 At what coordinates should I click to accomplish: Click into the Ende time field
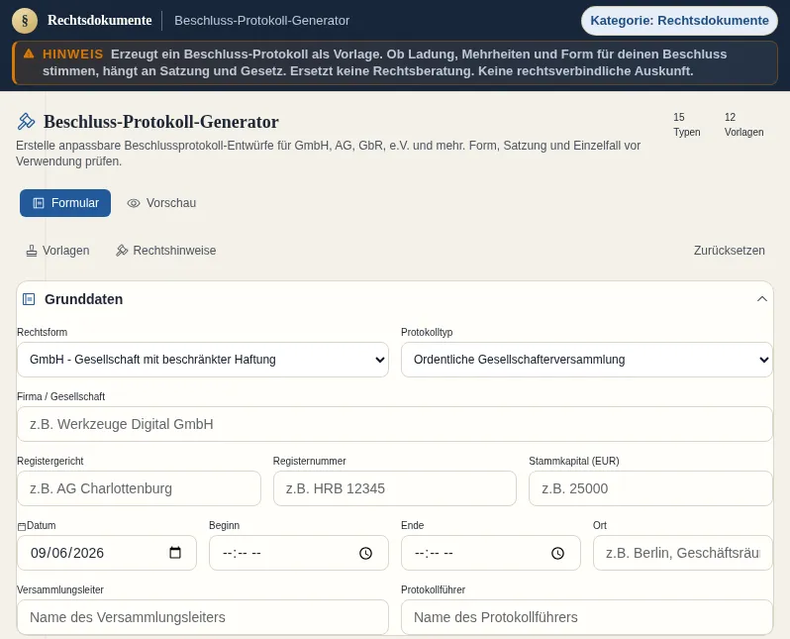(491, 553)
